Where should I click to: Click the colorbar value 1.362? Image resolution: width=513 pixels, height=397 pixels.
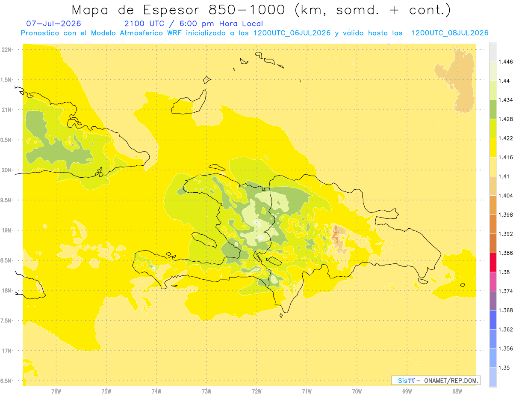pos(506,329)
